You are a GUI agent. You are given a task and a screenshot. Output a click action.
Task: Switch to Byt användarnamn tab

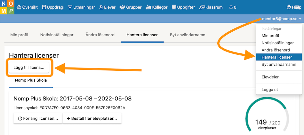click(188, 35)
